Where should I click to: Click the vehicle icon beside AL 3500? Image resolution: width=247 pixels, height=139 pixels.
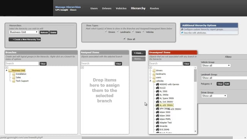click(x=157, y=91)
